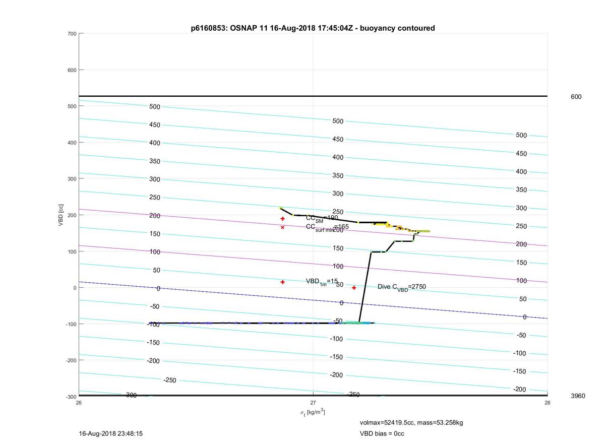The height and width of the screenshot is (446, 605).
Task: Click the '3960' label right of plot
Action: point(578,396)
